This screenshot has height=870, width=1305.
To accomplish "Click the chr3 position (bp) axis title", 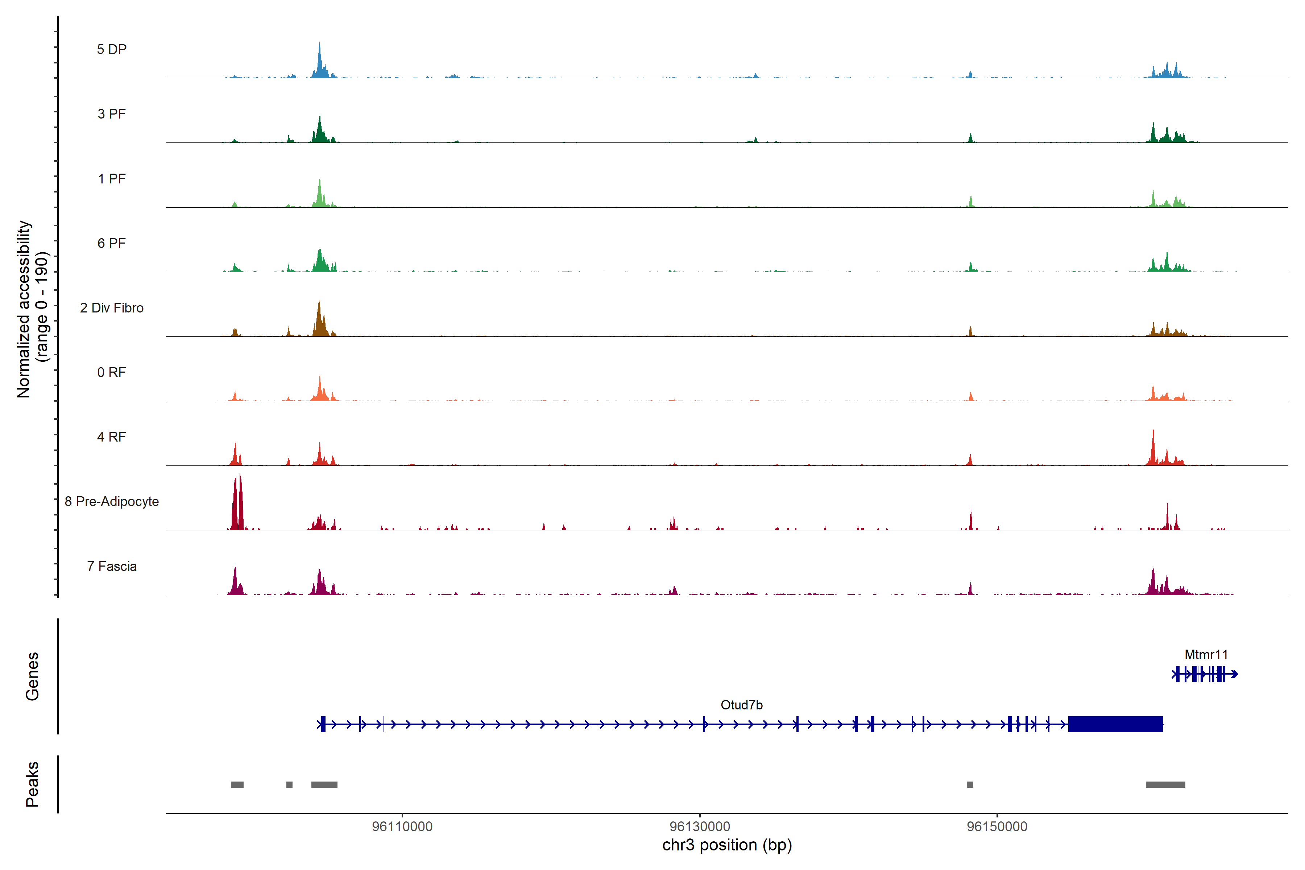I will click(727, 845).
